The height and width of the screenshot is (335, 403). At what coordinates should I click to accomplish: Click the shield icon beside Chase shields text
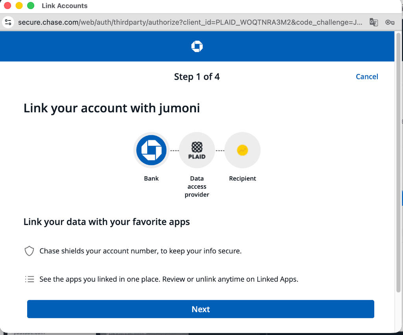click(29, 251)
